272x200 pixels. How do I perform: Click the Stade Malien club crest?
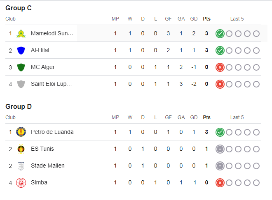click(x=21, y=166)
